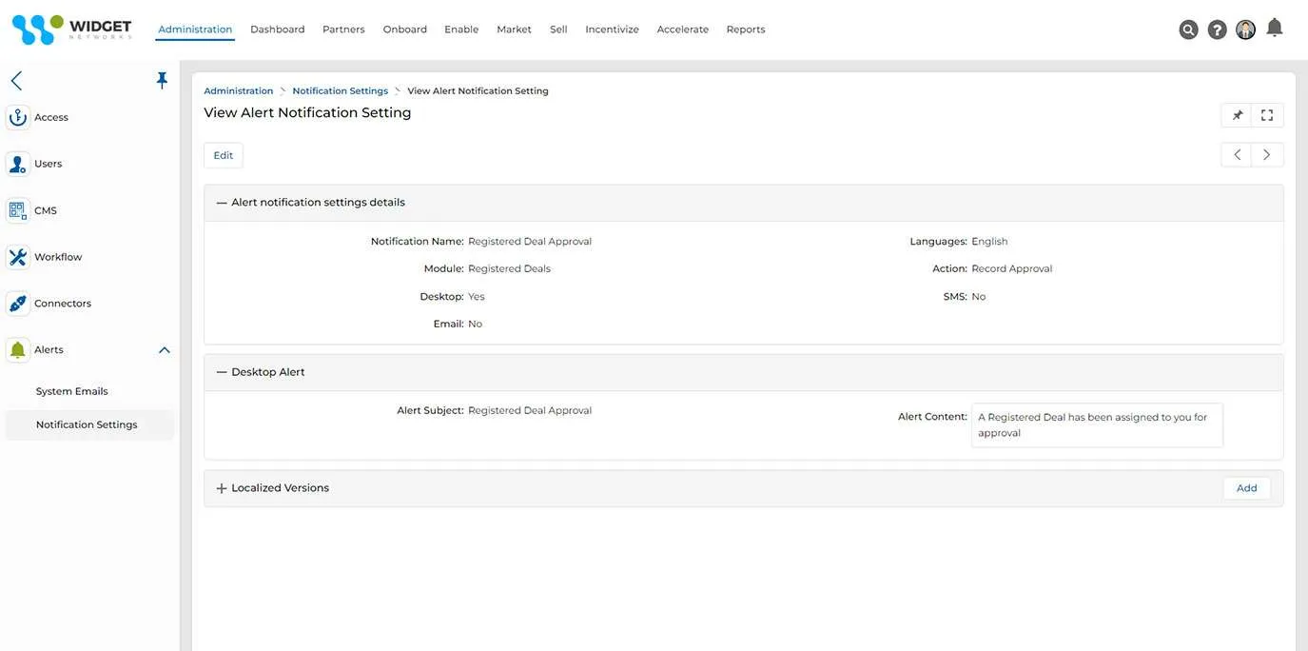
Task: Open the Onboard menu
Action: (405, 30)
